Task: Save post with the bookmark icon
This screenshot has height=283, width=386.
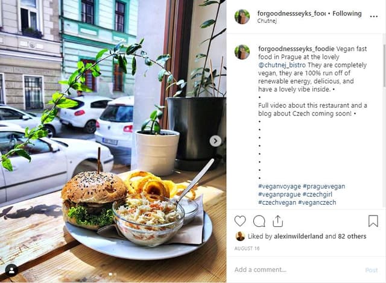Action: click(x=373, y=221)
